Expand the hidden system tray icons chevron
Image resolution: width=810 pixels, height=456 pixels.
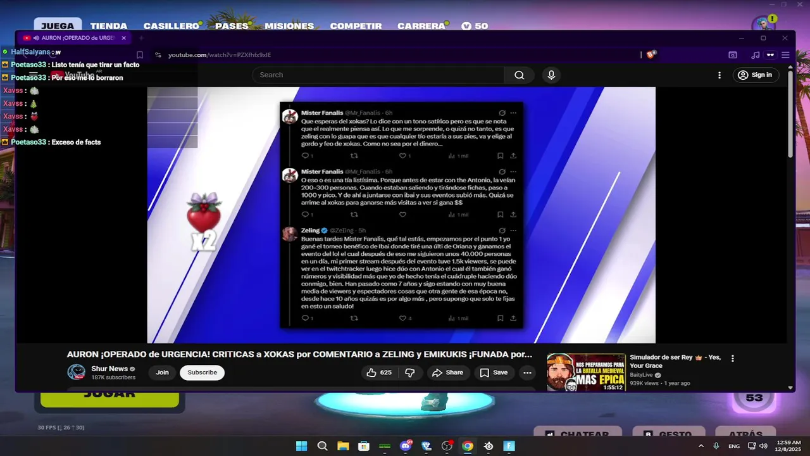tap(701, 446)
